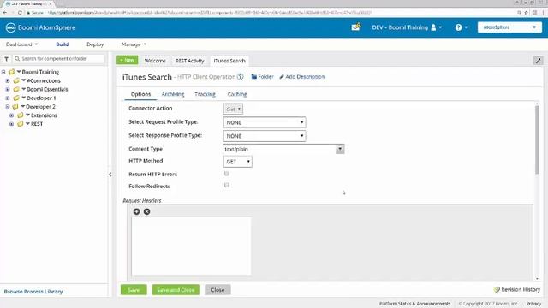Image resolution: width=548 pixels, height=308 pixels.
Task: Enable Follow Redirects checkbox
Action: pos(227,186)
